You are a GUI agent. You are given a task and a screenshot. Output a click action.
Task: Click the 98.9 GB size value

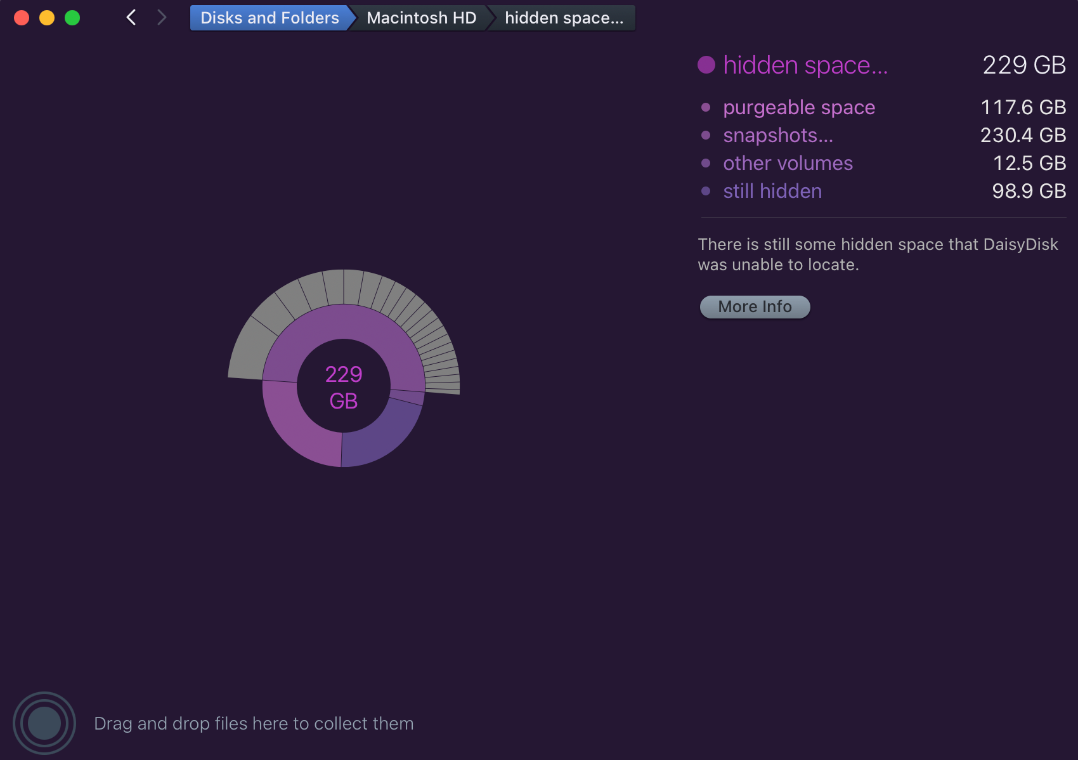point(1029,191)
